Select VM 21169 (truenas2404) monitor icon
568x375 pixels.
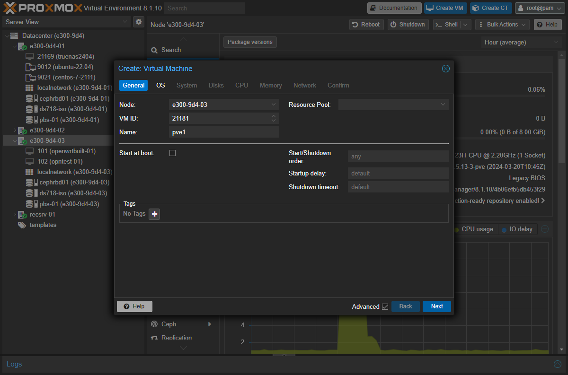(30, 56)
